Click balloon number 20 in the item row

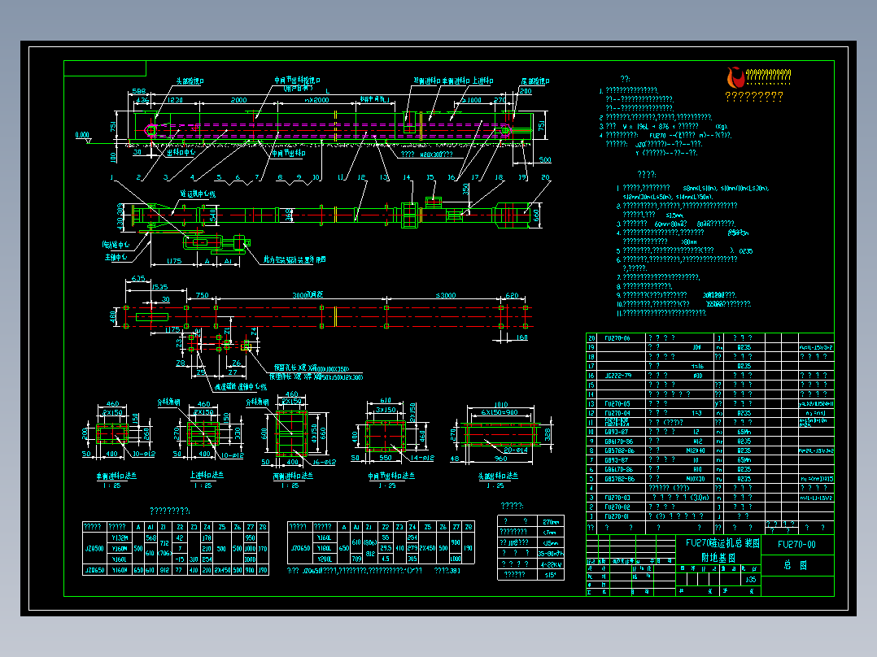(545, 177)
